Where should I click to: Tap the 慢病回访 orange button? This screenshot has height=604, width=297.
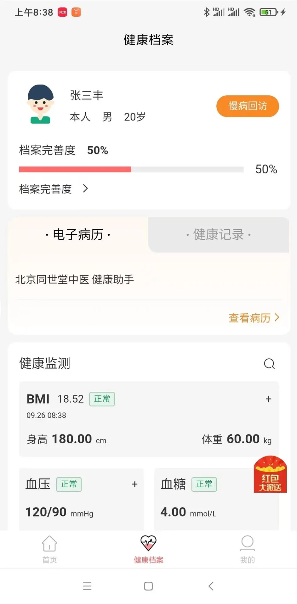click(x=248, y=106)
